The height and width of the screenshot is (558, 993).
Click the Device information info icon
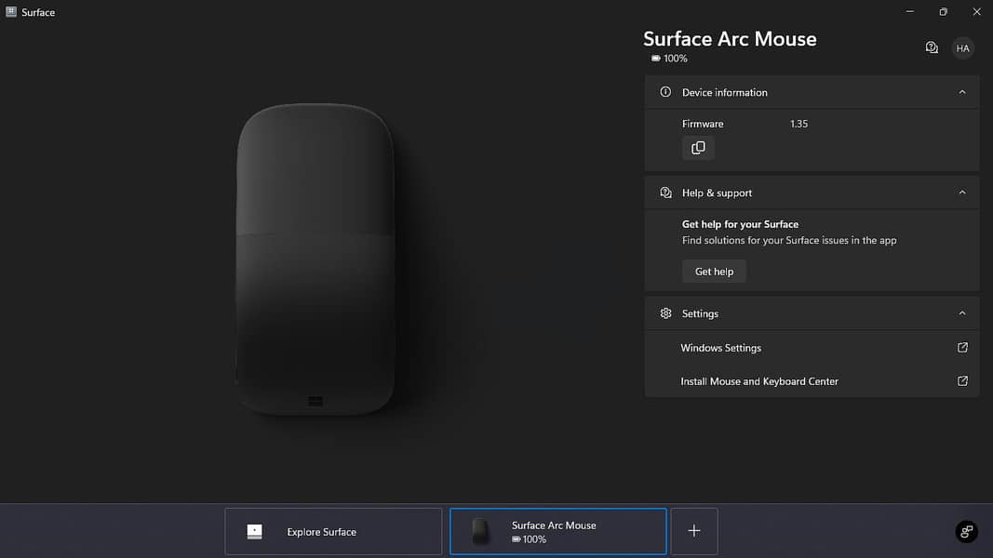point(664,92)
